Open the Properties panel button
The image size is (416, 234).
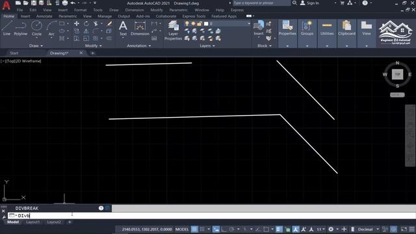pyautogui.click(x=287, y=33)
